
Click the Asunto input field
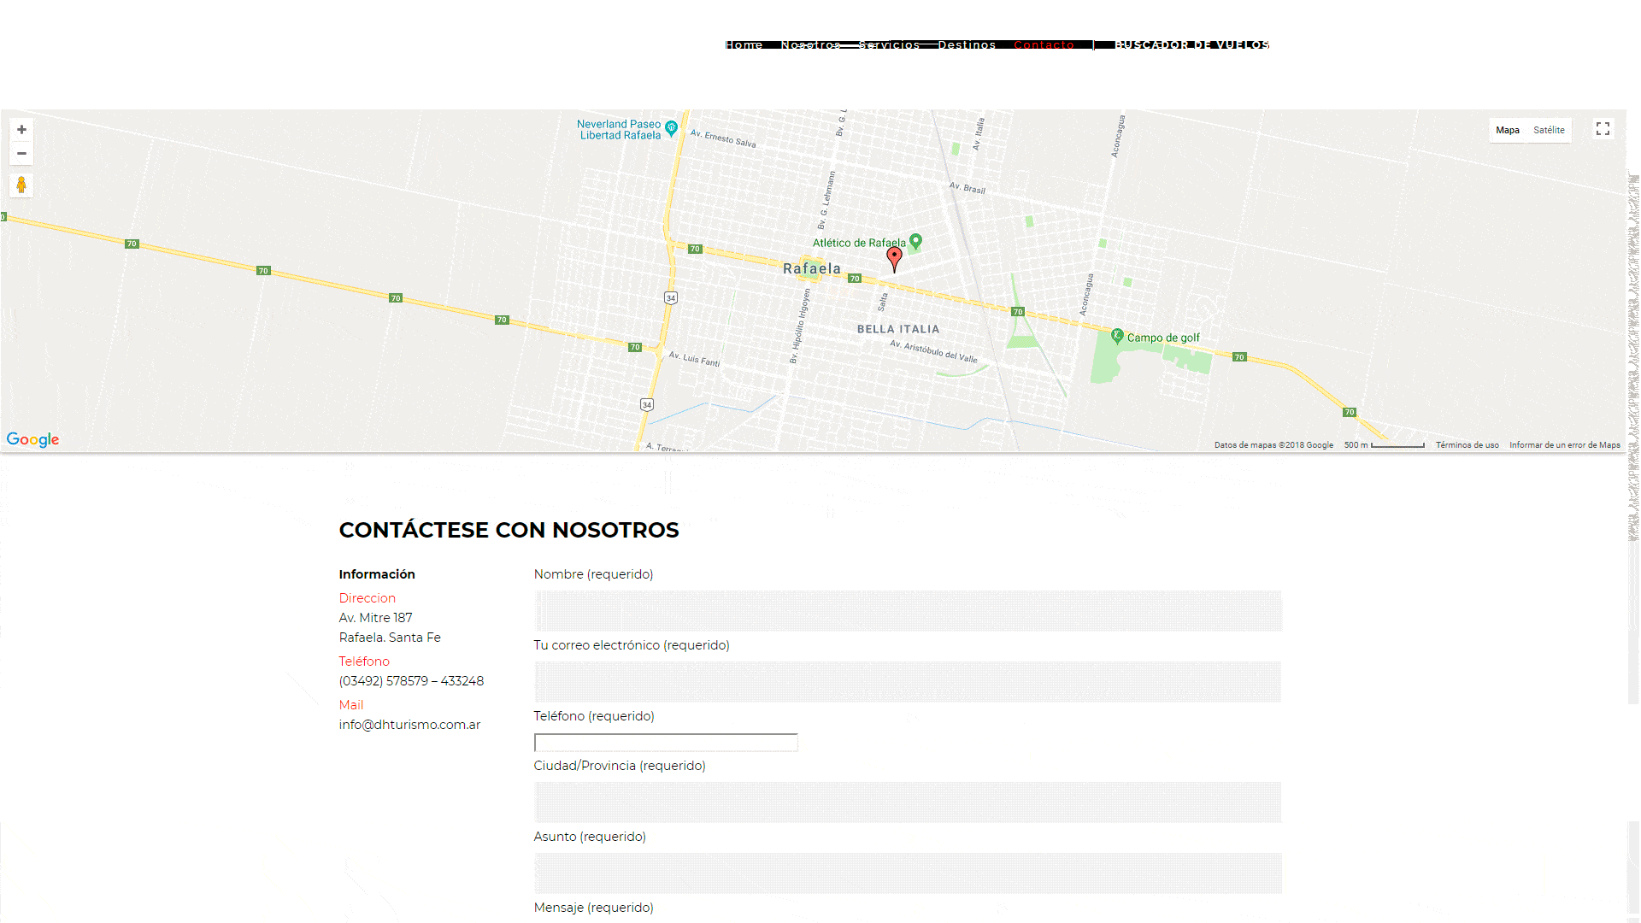click(908, 873)
